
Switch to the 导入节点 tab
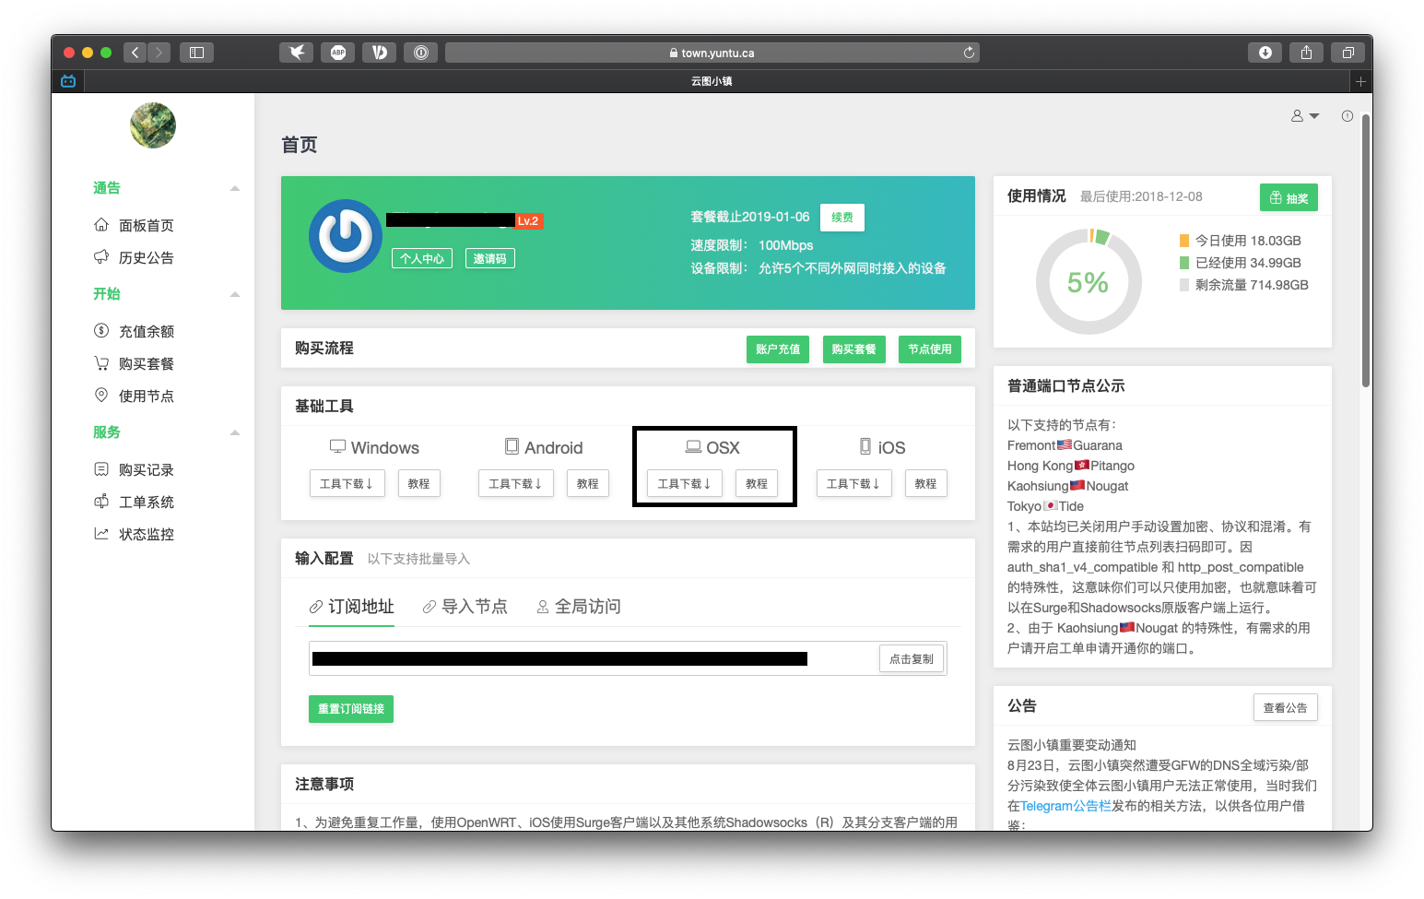click(x=465, y=607)
